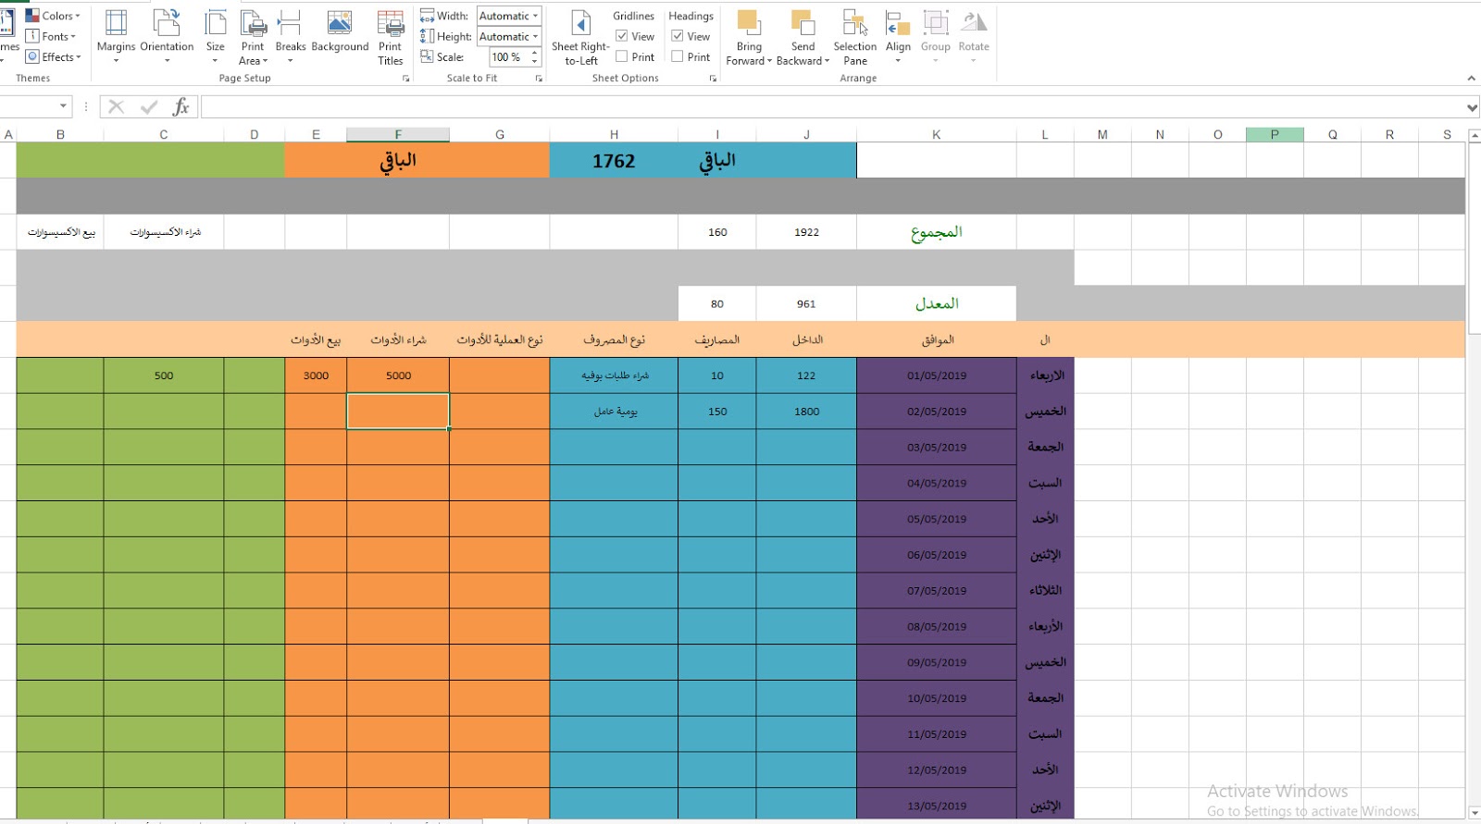Screen dimensions: 1481x824
Task: Open the theme Colors dropdown
Action: pyautogui.click(x=54, y=16)
